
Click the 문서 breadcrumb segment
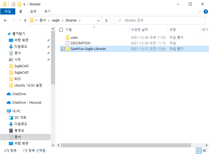tap(43, 20)
